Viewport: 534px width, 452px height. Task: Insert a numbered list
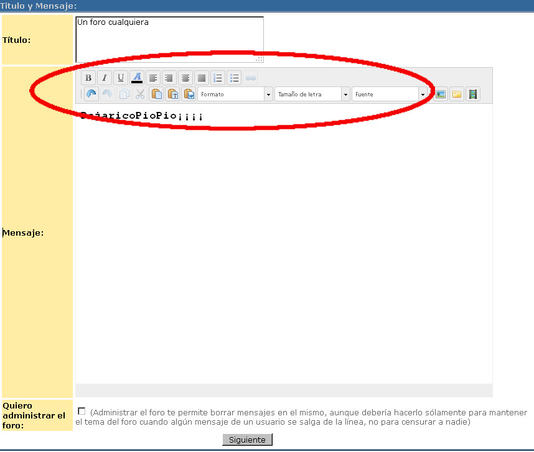218,78
